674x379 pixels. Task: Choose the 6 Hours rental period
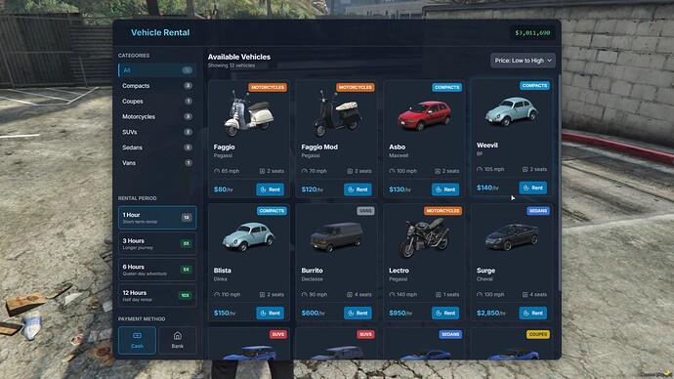click(x=157, y=270)
